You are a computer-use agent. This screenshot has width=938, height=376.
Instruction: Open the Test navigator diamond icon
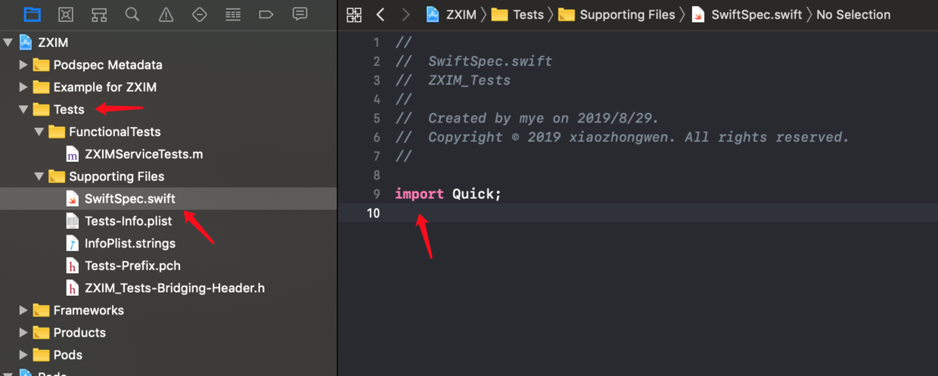click(200, 14)
